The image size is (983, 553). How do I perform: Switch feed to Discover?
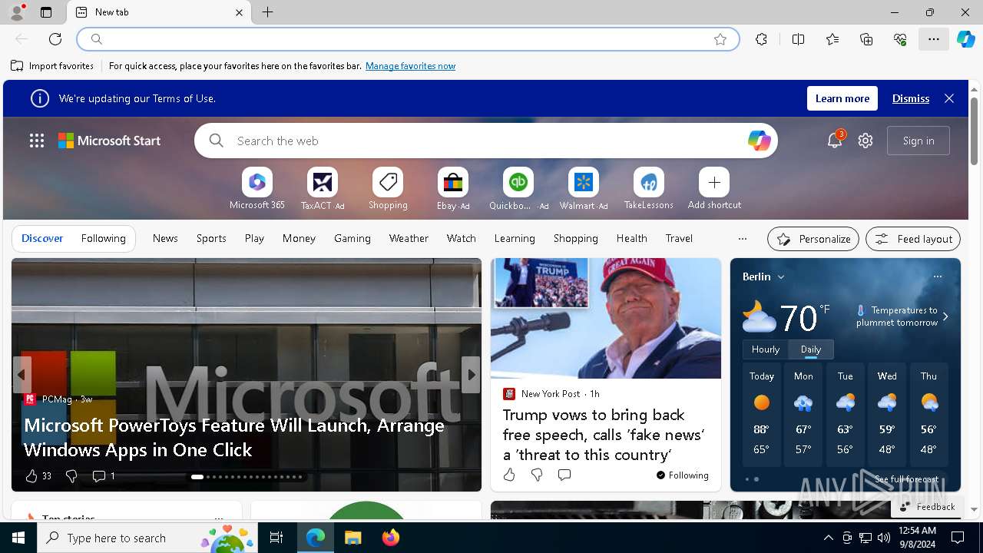point(42,238)
